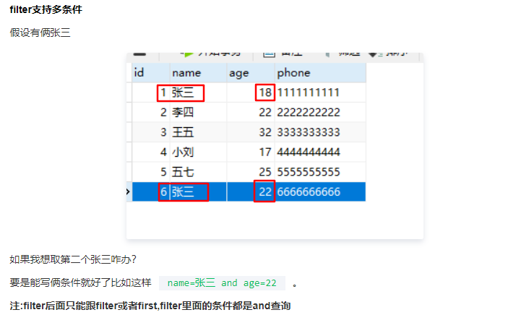The width and height of the screenshot is (529, 315).
Task: Click the text "假设有俩张三"
Action: click(x=40, y=33)
